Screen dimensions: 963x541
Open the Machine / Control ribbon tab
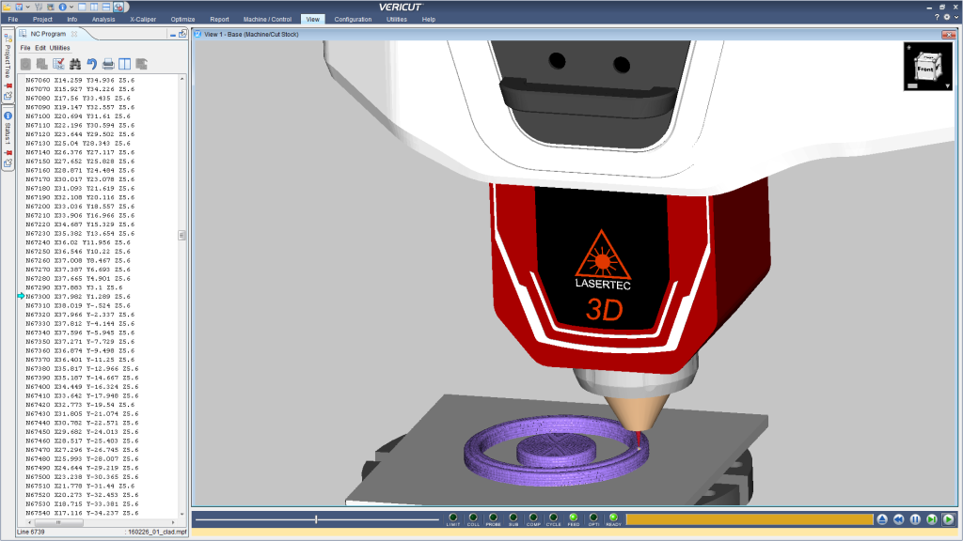pyautogui.click(x=268, y=19)
